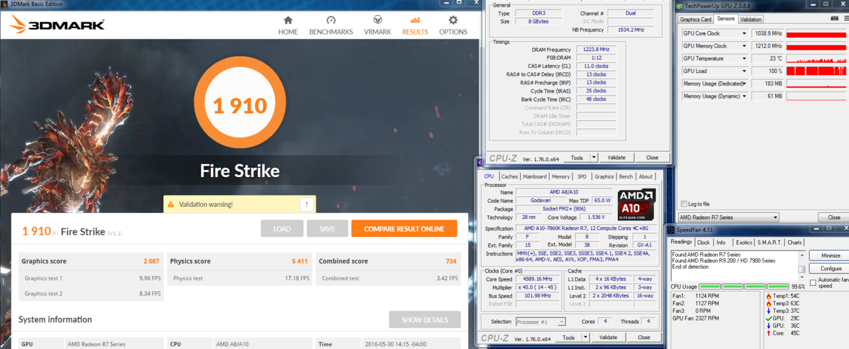The image size is (849, 349).
Task: Open GPU Memory Clock sensor dropdown
Action: [744, 46]
